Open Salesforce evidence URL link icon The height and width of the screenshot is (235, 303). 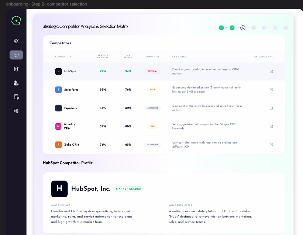click(x=271, y=90)
